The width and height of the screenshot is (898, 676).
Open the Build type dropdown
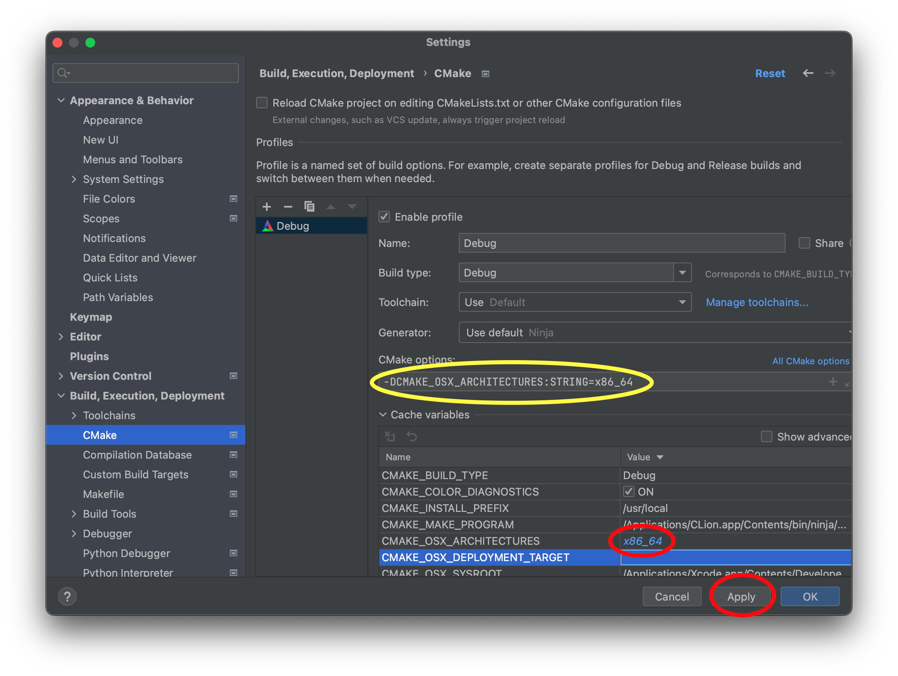(x=682, y=273)
